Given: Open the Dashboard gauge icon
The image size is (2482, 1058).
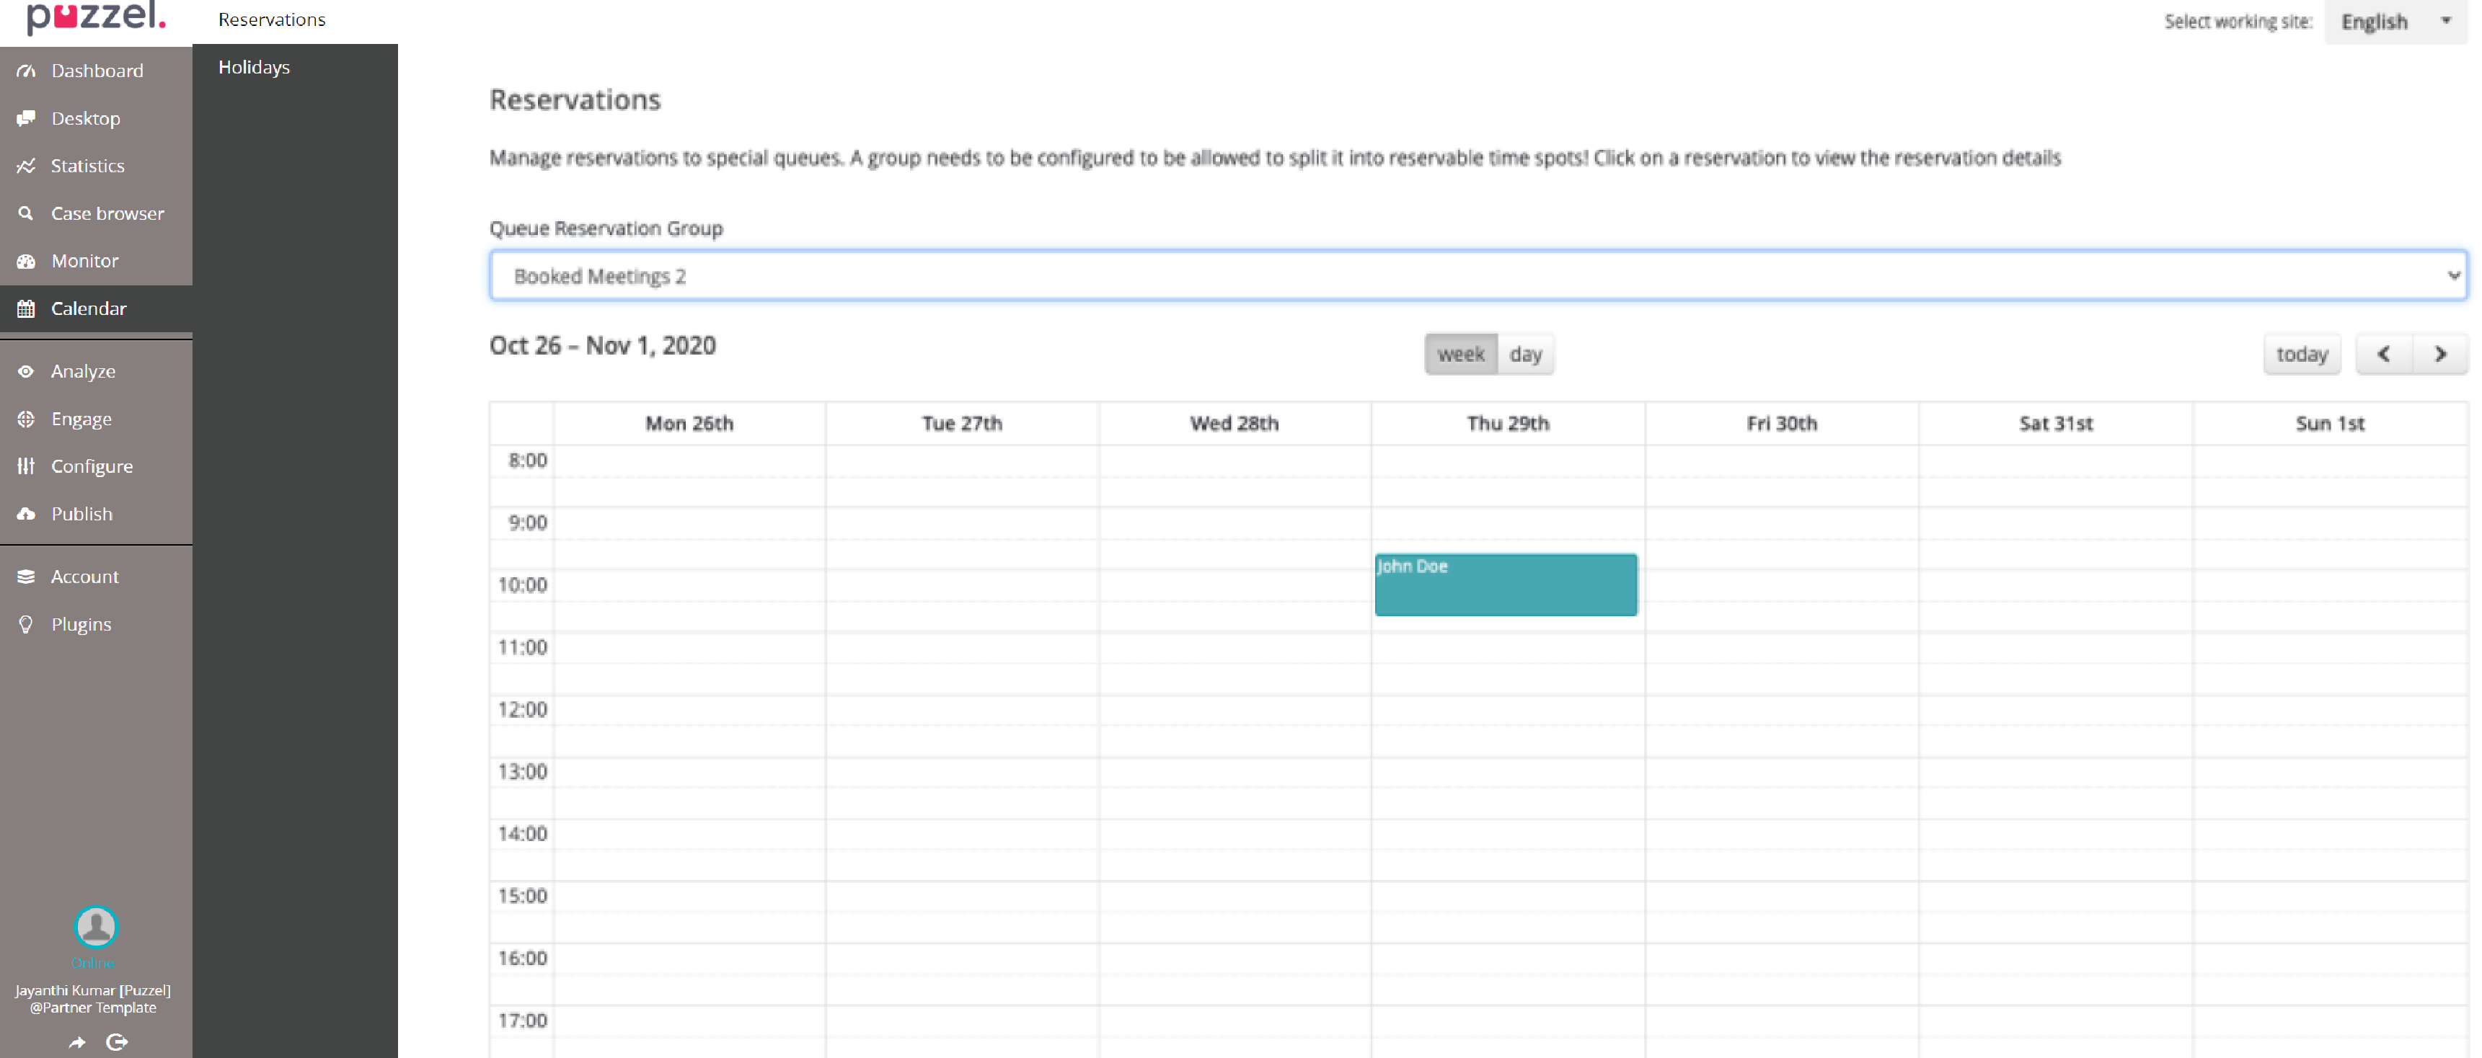Looking at the screenshot, I should click(x=26, y=71).
